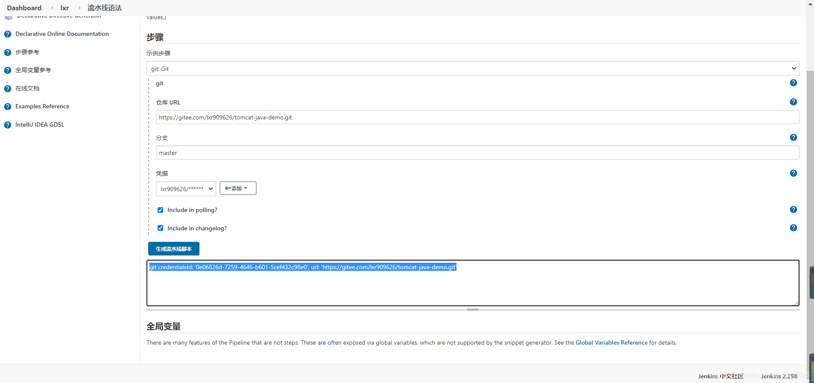Click help icon beside 步骤参考 sidebar link
Image resolution: width=814 pixels, height=383 pixels.
(x=8, y=52)
